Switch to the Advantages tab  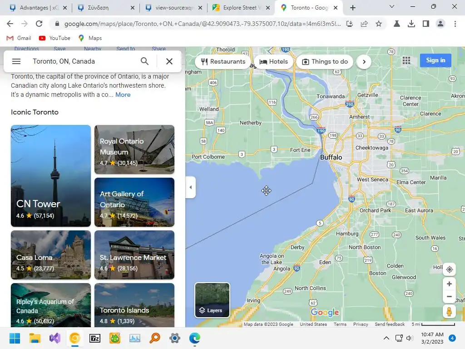coord(34,8)
